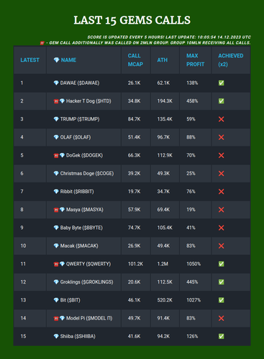Click the red cross in the OLAF row

(222, 137)
